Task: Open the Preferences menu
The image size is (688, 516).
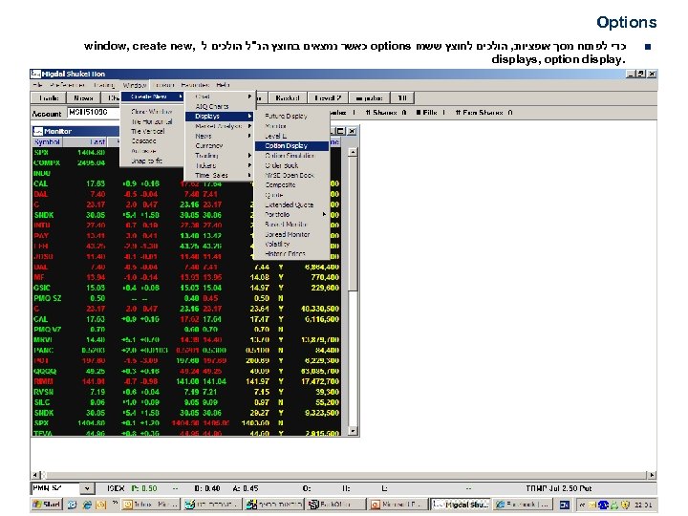Action: 67,85
